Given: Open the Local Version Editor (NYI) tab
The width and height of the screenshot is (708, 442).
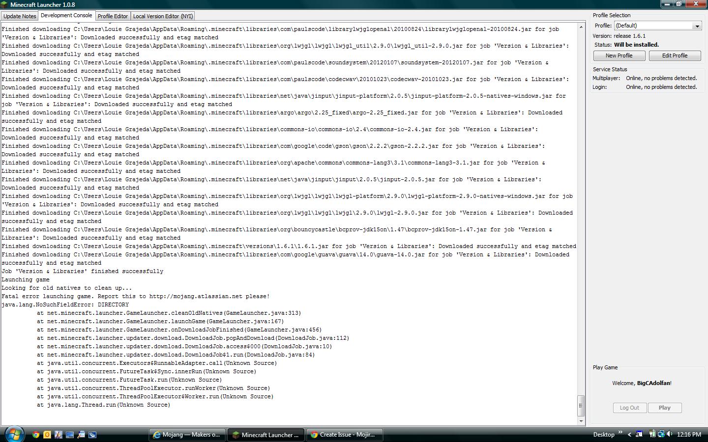Looking at the screenshot, I should point(163,16).
